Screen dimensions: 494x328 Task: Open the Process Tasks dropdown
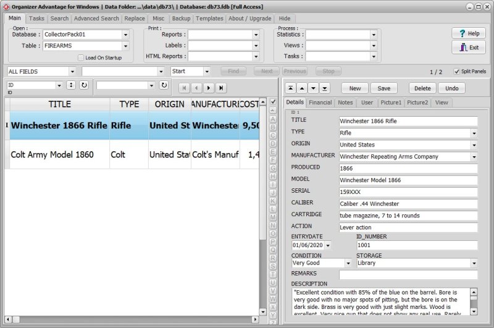(374, 57)
